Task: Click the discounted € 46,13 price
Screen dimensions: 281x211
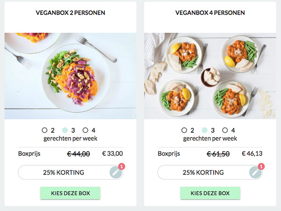Action: click(x=252, y=153)
